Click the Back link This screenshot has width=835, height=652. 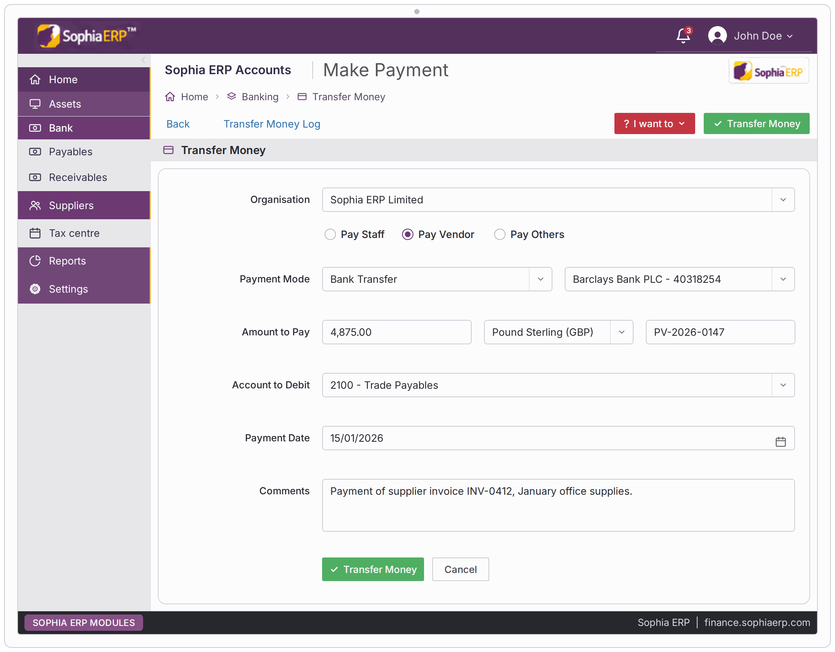tap(178, 124)
